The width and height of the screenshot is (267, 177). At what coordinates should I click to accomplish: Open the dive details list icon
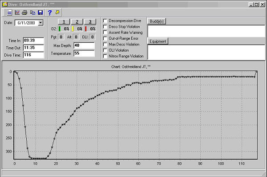9,12
